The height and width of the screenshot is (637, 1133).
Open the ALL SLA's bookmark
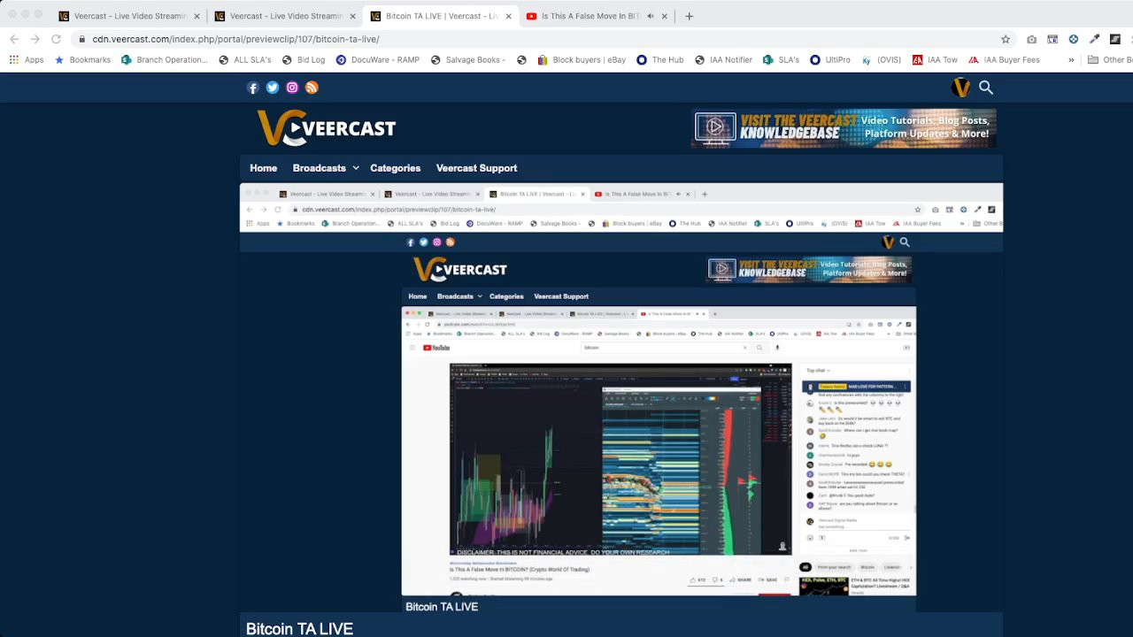click(244, 60)
